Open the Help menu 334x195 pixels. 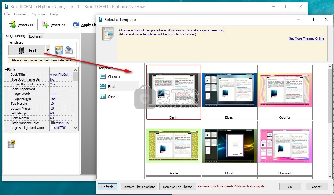(54, 14)
